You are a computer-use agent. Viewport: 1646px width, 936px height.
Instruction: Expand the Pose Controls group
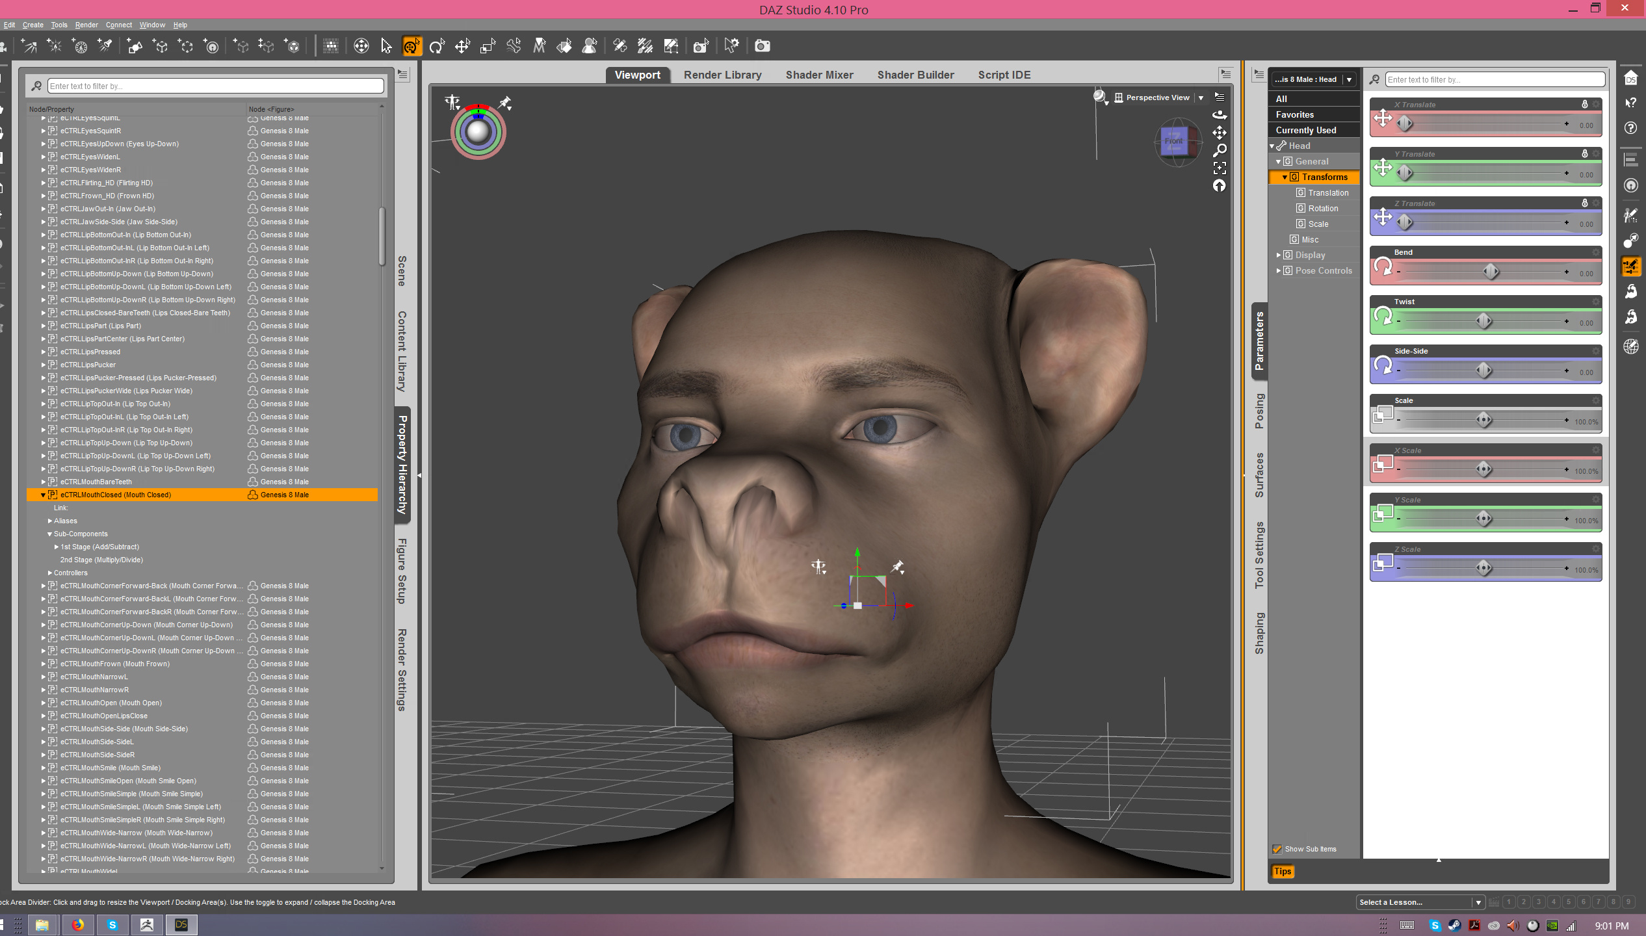(x=1278, y=270)
